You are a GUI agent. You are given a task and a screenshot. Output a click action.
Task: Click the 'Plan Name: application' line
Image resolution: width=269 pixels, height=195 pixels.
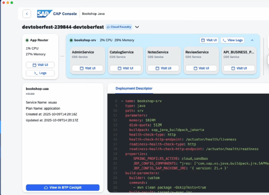pos(43,108)
